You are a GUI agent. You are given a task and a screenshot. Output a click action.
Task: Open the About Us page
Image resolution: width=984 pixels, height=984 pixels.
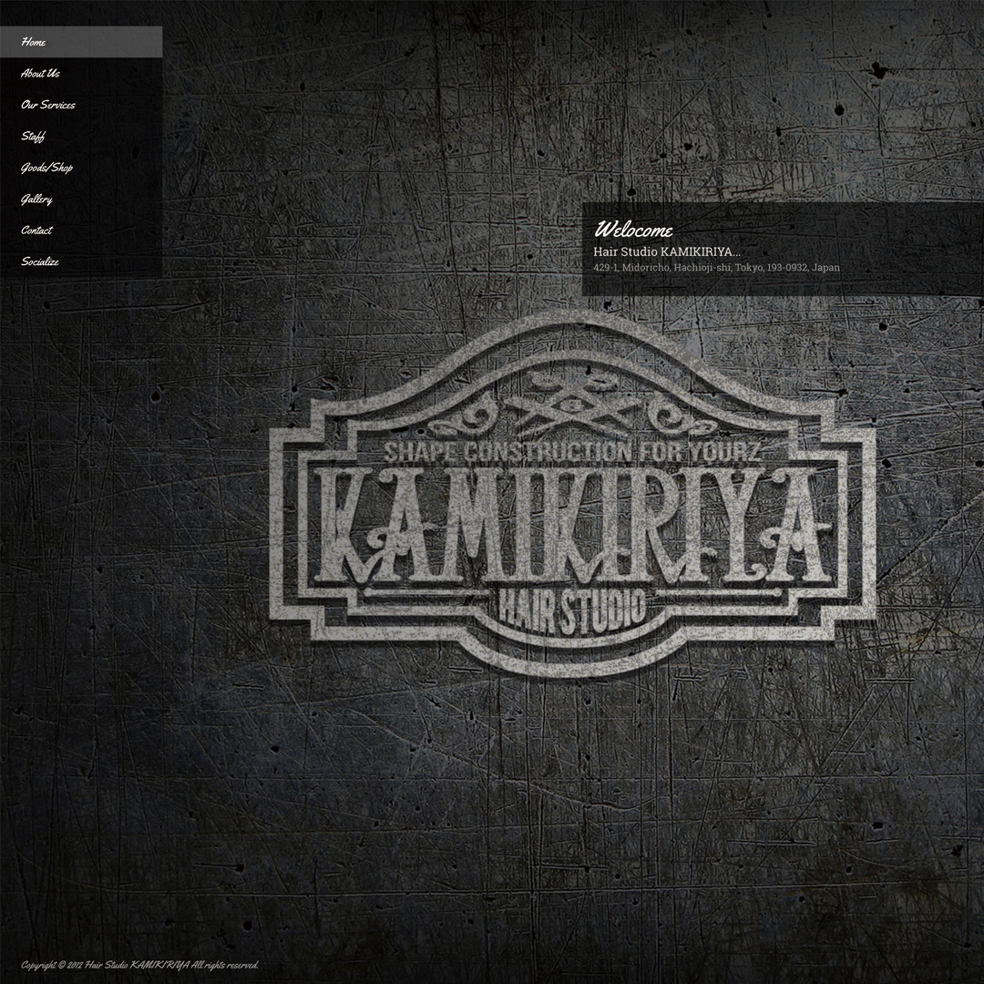point(40,74)
